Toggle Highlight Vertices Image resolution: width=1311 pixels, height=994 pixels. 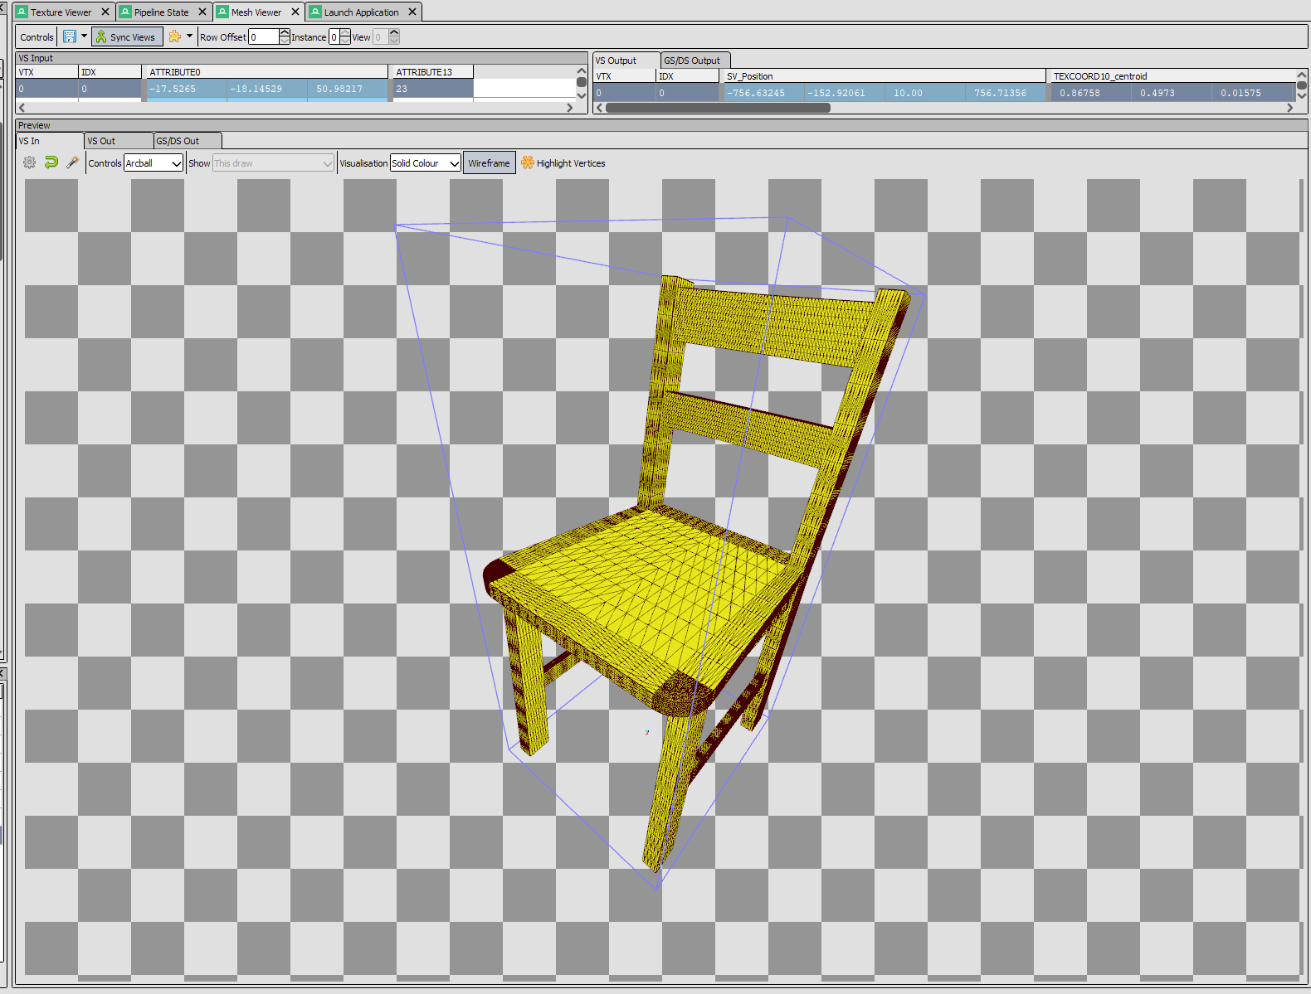coord(563,163)
